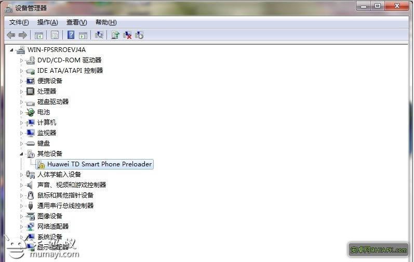The height and width of the screenshot is (262, 414).
Task: Collapse the WIN-FPSRROEVJ4A root node
Action: coord(12,50)
